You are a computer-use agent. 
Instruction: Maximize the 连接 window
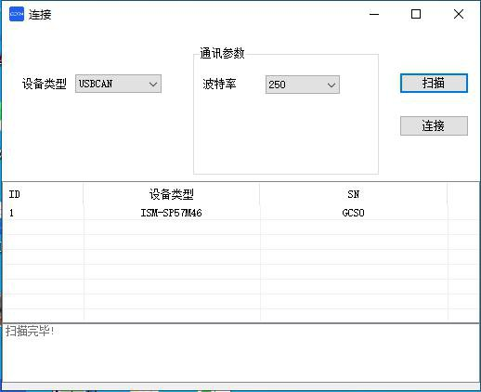(x=416, y=14)
